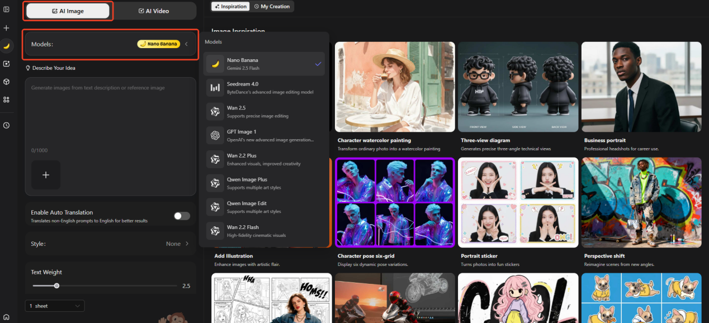
Task: Click the Text Weight slider handle
Action: click(56, 286)
